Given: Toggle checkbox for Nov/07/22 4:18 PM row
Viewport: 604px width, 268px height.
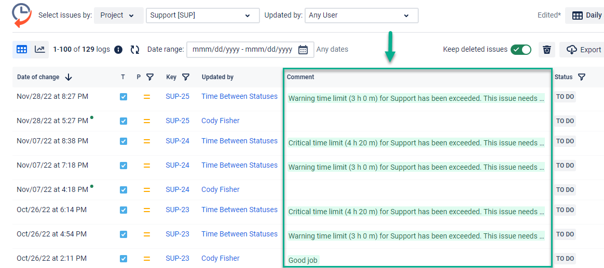Looking at the screenshot, I should click(123, 190).
